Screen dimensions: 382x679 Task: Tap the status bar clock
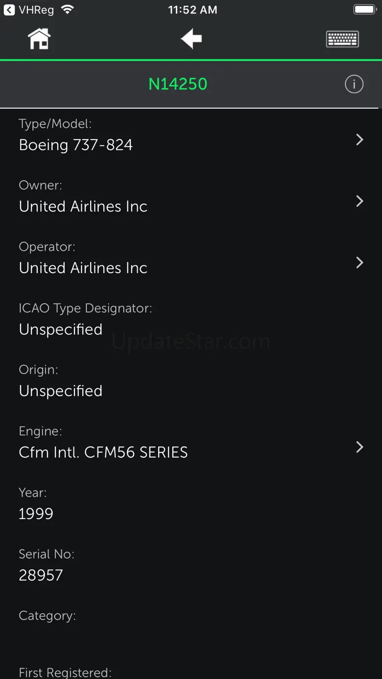tap(192, 10)
